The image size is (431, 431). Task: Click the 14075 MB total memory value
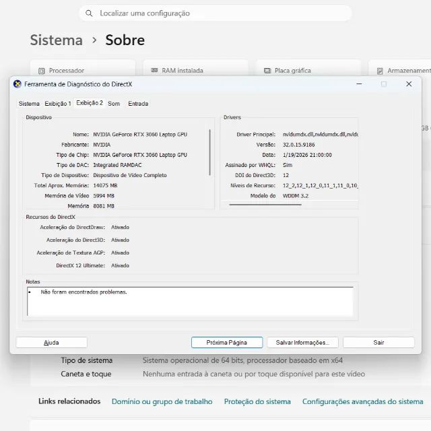105,186
